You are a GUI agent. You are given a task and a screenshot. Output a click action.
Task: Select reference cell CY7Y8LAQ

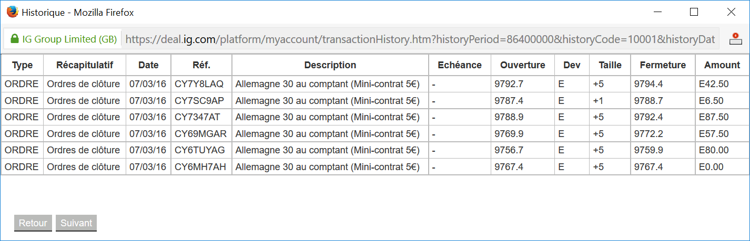point(199,83)
